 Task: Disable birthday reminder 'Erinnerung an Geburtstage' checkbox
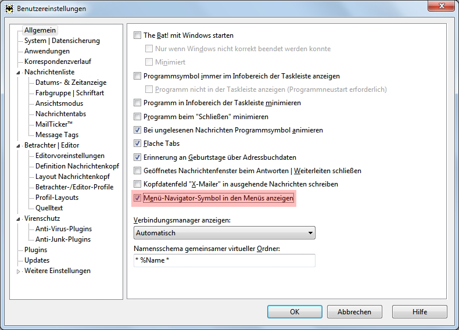tap(137, 157)
